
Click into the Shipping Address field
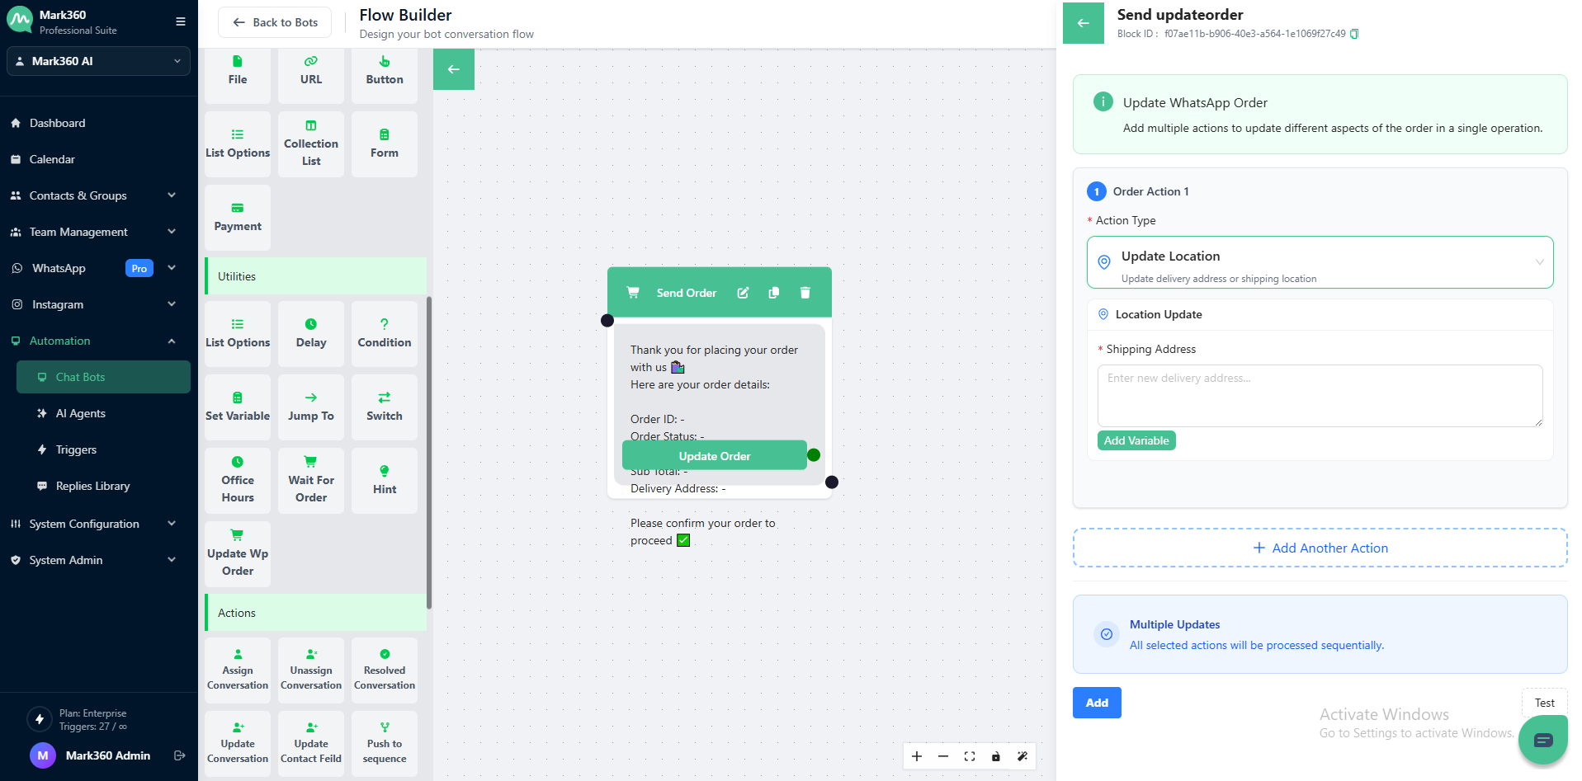tap(1319, 395)
